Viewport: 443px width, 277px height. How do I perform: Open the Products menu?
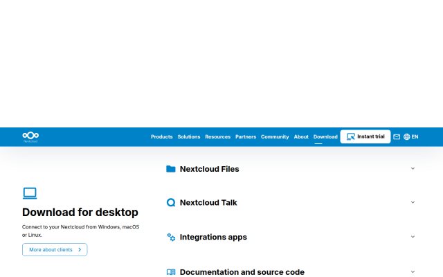click(x=161, y=137)
